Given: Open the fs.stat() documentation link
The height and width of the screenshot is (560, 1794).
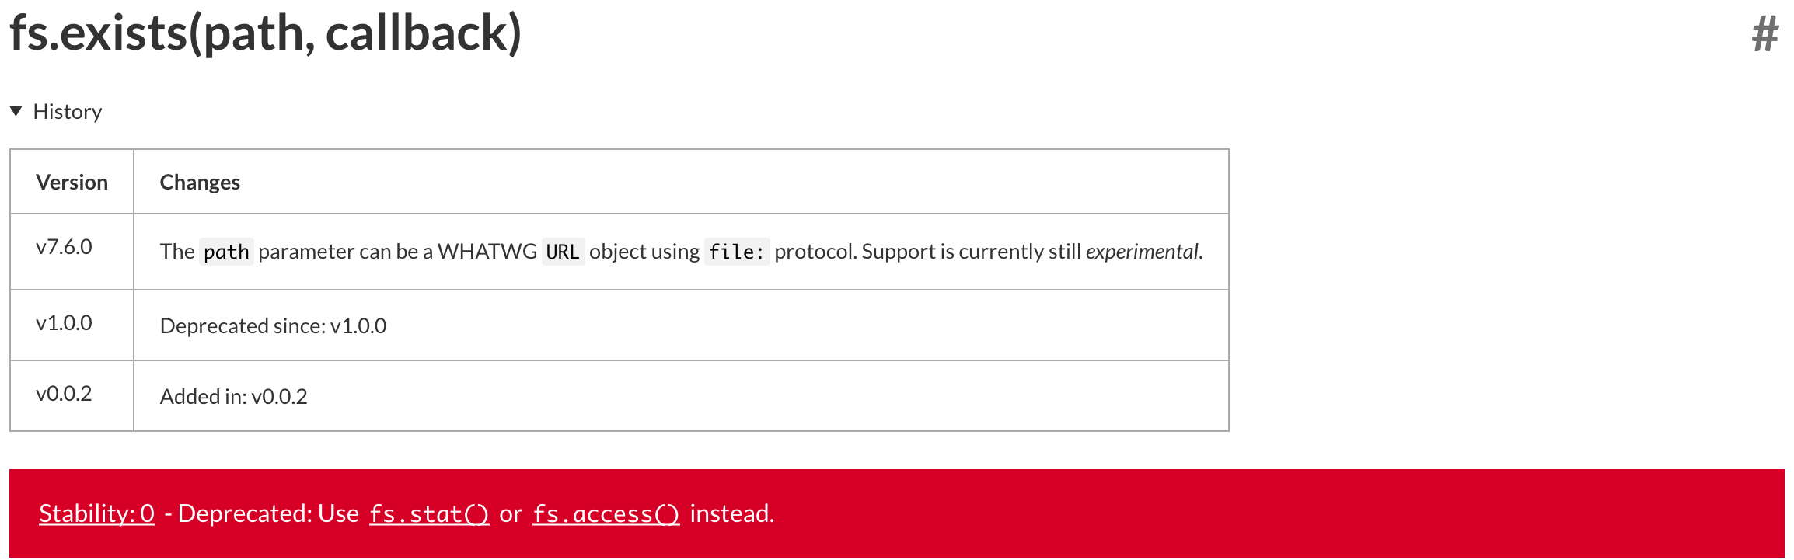Looking at the screenshot, I should click(431, 513).
